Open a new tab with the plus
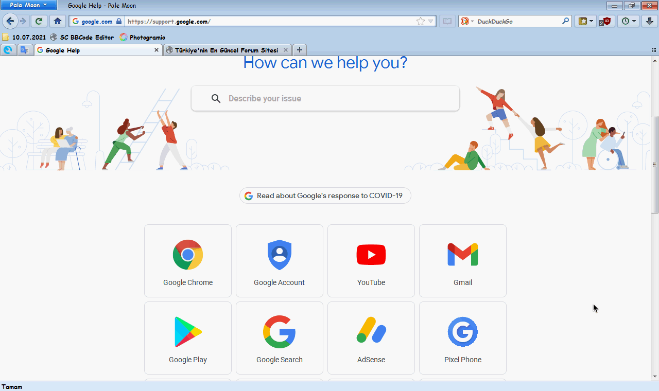 click(x=299, y=50)
